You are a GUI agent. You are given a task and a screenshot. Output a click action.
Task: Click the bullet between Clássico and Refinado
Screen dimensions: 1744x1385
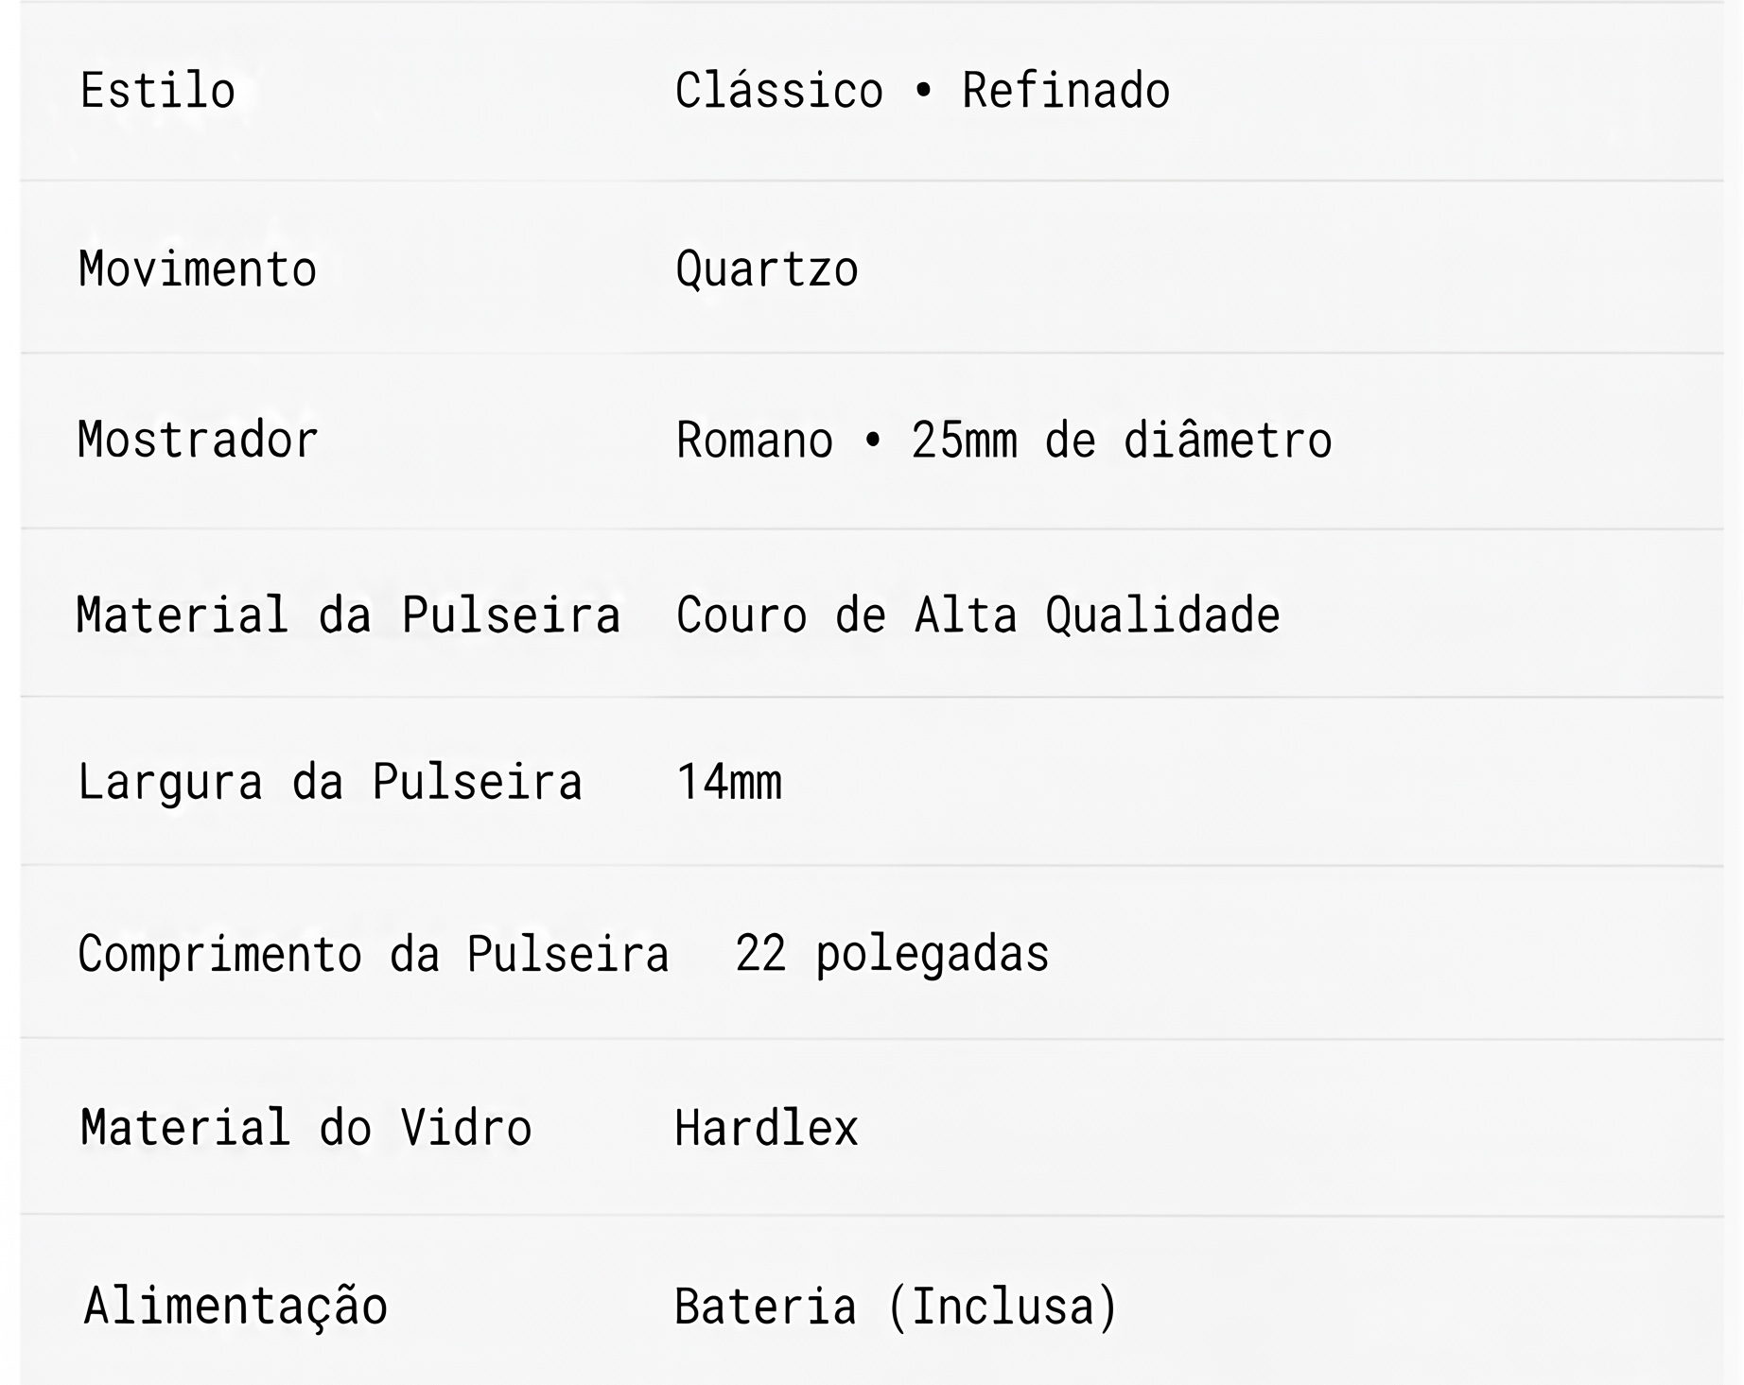pos(924,92)
